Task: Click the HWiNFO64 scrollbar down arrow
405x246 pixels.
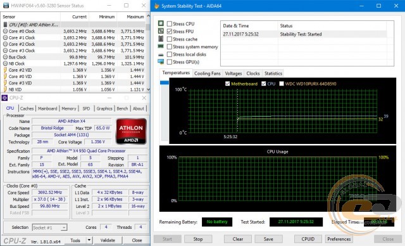Action: (148, 89)
